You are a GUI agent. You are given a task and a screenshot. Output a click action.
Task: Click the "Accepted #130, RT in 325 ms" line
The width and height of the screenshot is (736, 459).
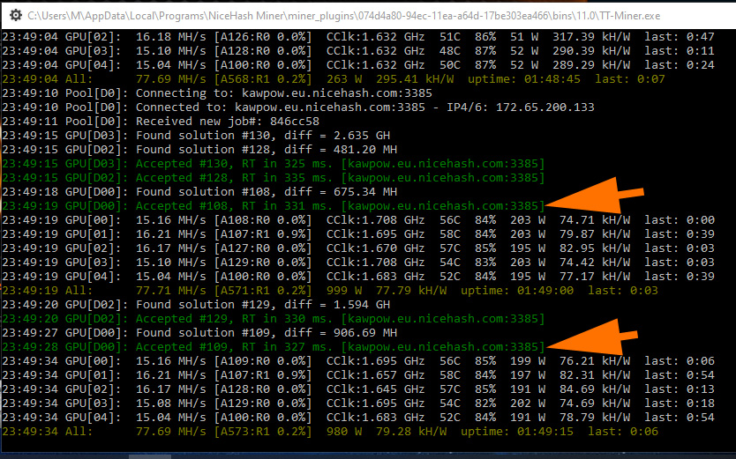click(x=274, y=164)
